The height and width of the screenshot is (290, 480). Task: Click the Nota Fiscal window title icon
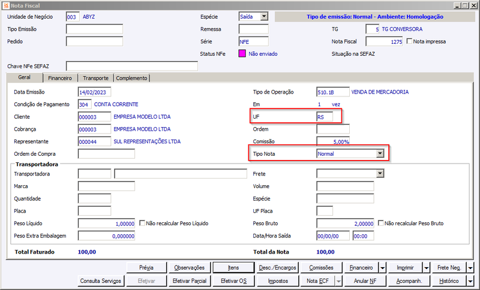click(6, 5)
